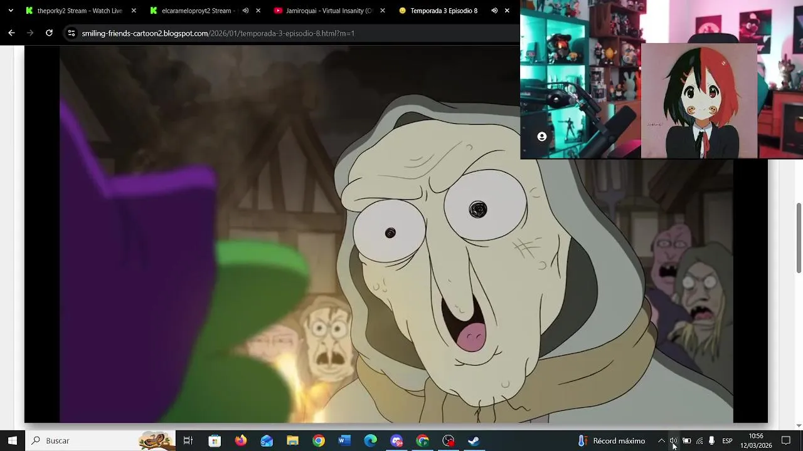Click the search highlights lizard image
Screen dimensions: 803x451
156,441
